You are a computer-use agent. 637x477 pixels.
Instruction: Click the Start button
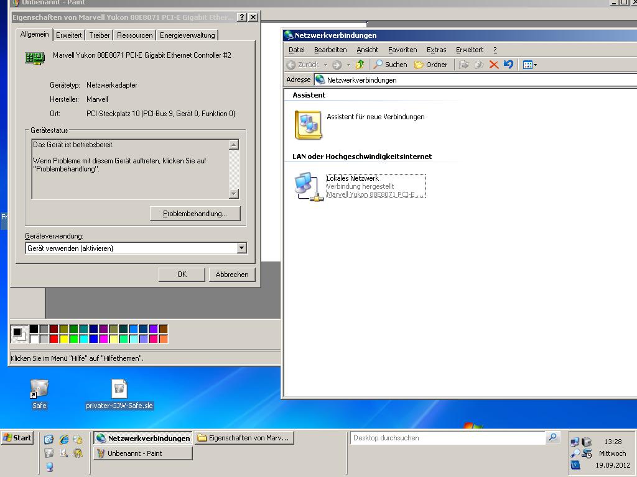[17, 438]
